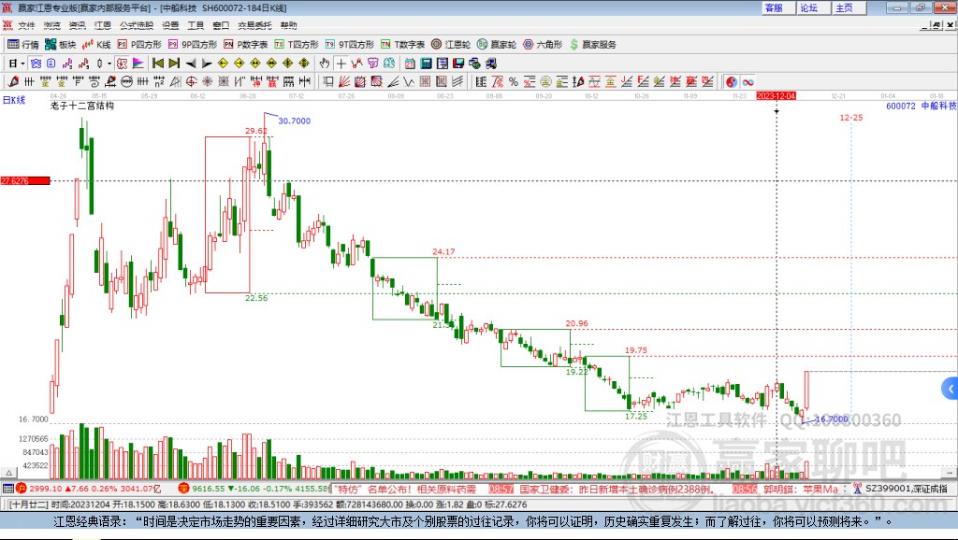Open the 交易委托 menu

pos(254,25)
